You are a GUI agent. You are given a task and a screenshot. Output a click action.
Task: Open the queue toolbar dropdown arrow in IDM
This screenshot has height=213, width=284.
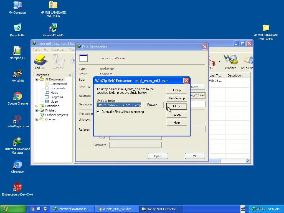coord(219,62)
